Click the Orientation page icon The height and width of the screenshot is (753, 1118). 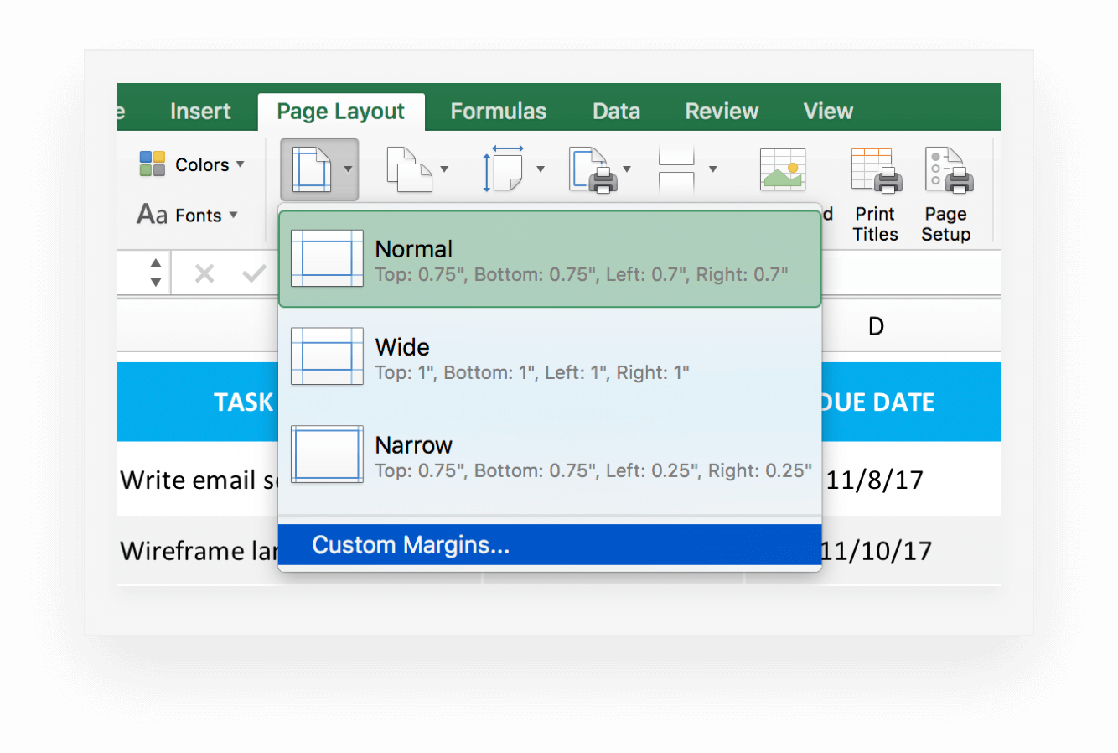click(x=408, y=169)
